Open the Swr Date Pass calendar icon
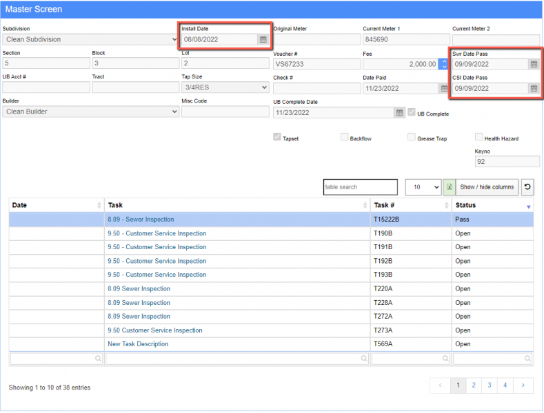This screenshot has height=413, width=544. [x=533, y=64]
